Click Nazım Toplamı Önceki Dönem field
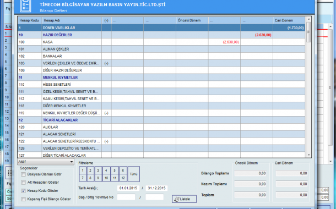336x209 pixels. coord(250,184)
